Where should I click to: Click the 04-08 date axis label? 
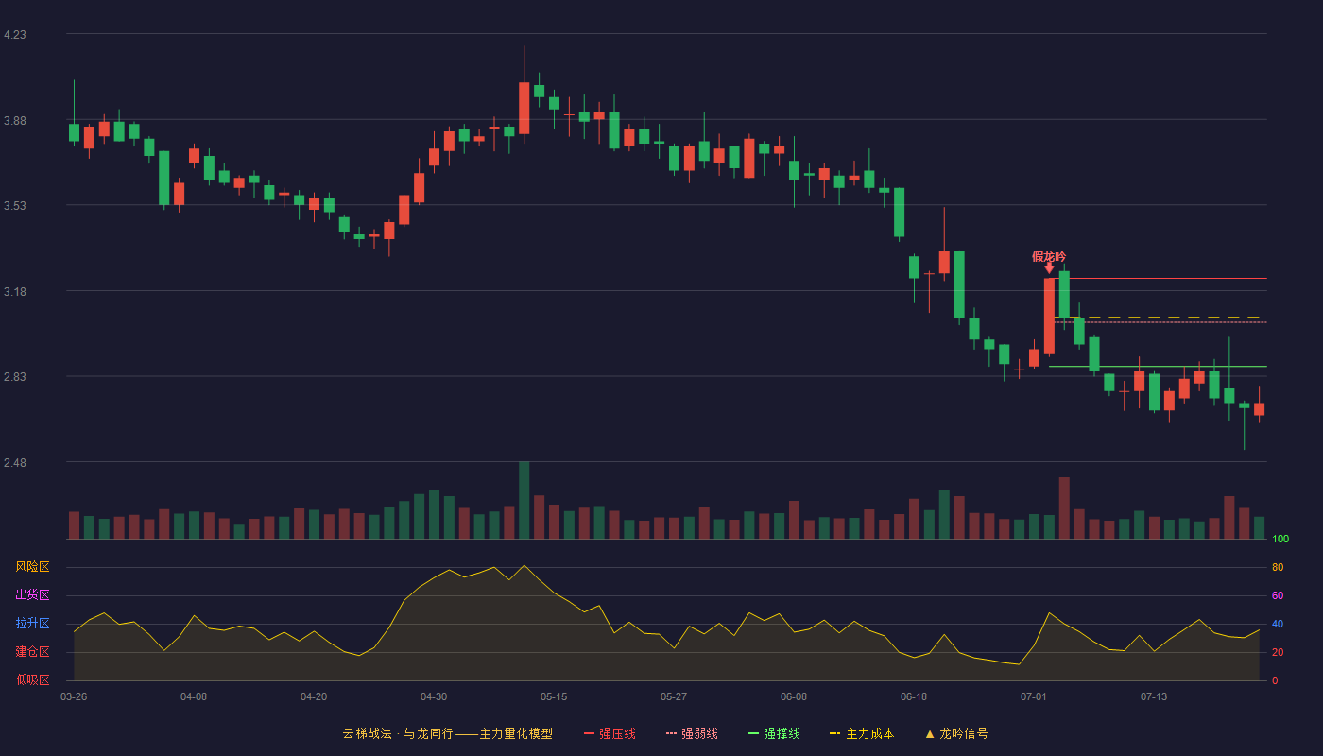[x=194, y=696]
